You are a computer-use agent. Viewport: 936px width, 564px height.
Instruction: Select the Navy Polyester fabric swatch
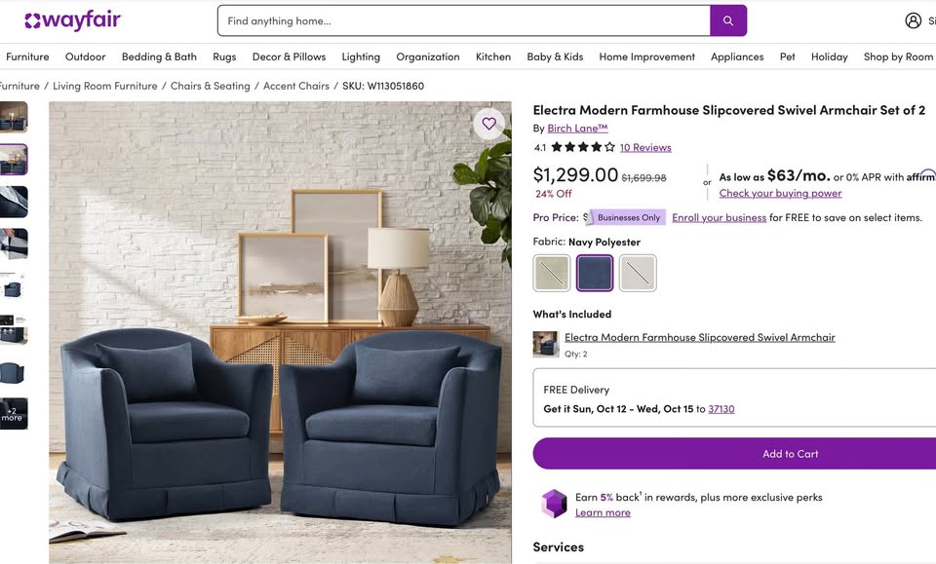click(595, 273)
